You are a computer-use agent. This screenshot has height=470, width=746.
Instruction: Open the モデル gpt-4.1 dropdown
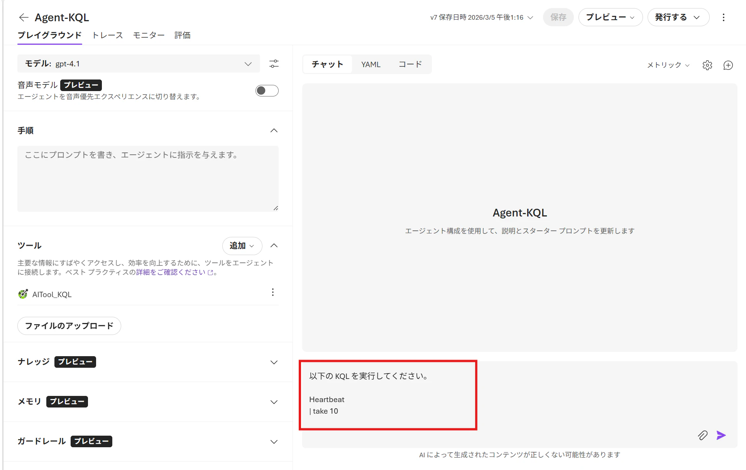(x=138, y=64)
